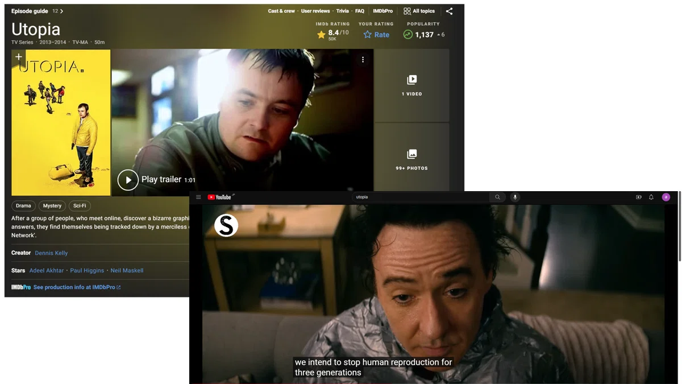682x384 pixels.
Task: Click the YouTube Create video icon
Action: click(x=639, y=197)
